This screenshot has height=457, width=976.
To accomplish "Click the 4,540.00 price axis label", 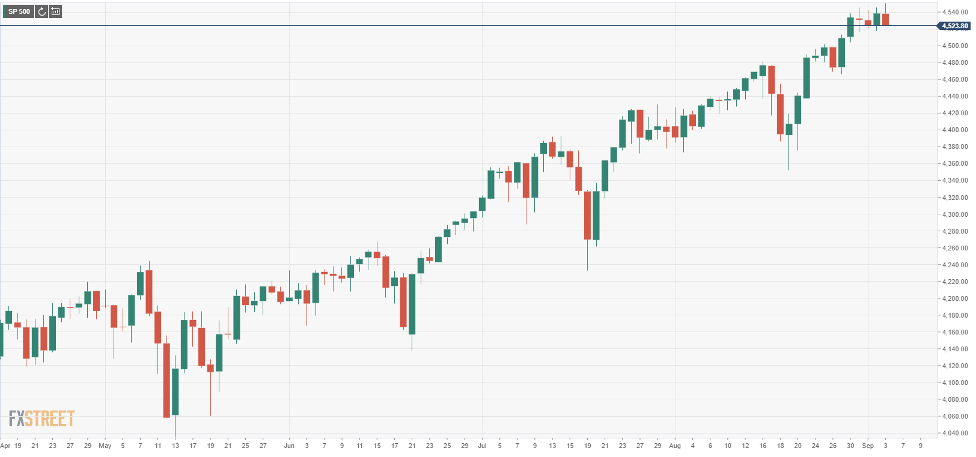I will tap(955, 12).
